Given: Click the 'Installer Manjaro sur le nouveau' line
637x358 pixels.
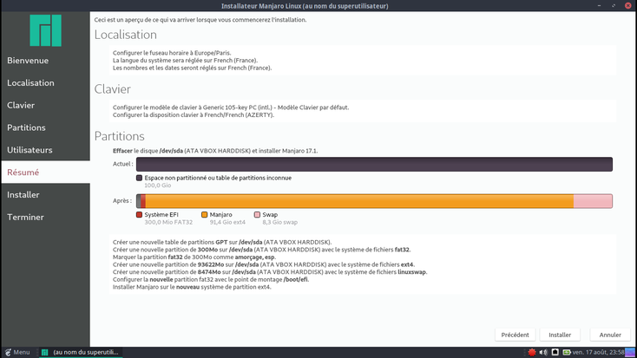Looking at the screenshot, I should click(192, 287).
